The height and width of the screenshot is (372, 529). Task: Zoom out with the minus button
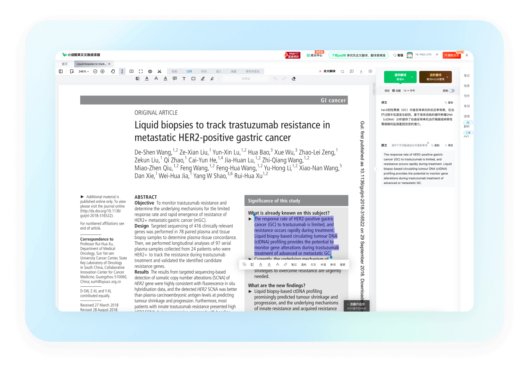[95, 71]
